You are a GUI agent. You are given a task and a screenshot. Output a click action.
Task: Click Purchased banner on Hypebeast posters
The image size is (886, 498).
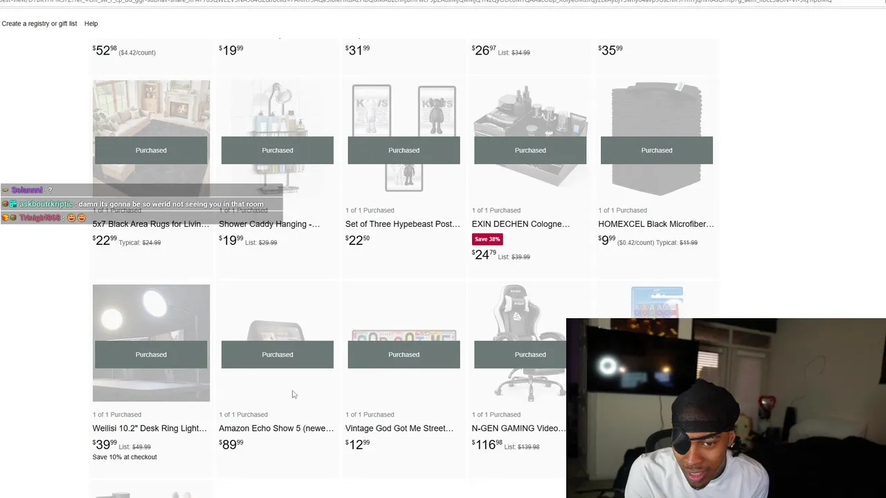[404, 150]
